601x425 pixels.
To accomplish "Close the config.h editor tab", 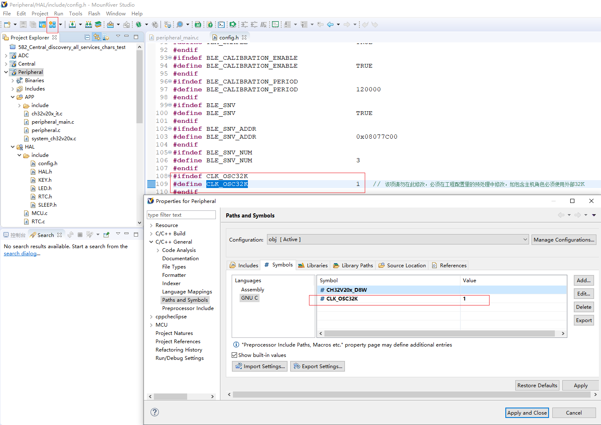I will click(244, 37).
